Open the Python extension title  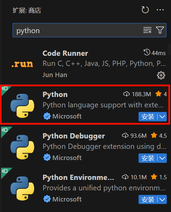click(x=55, y=94)
